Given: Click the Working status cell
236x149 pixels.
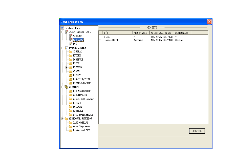Looking at the screenshot, I should click(138, 40).
